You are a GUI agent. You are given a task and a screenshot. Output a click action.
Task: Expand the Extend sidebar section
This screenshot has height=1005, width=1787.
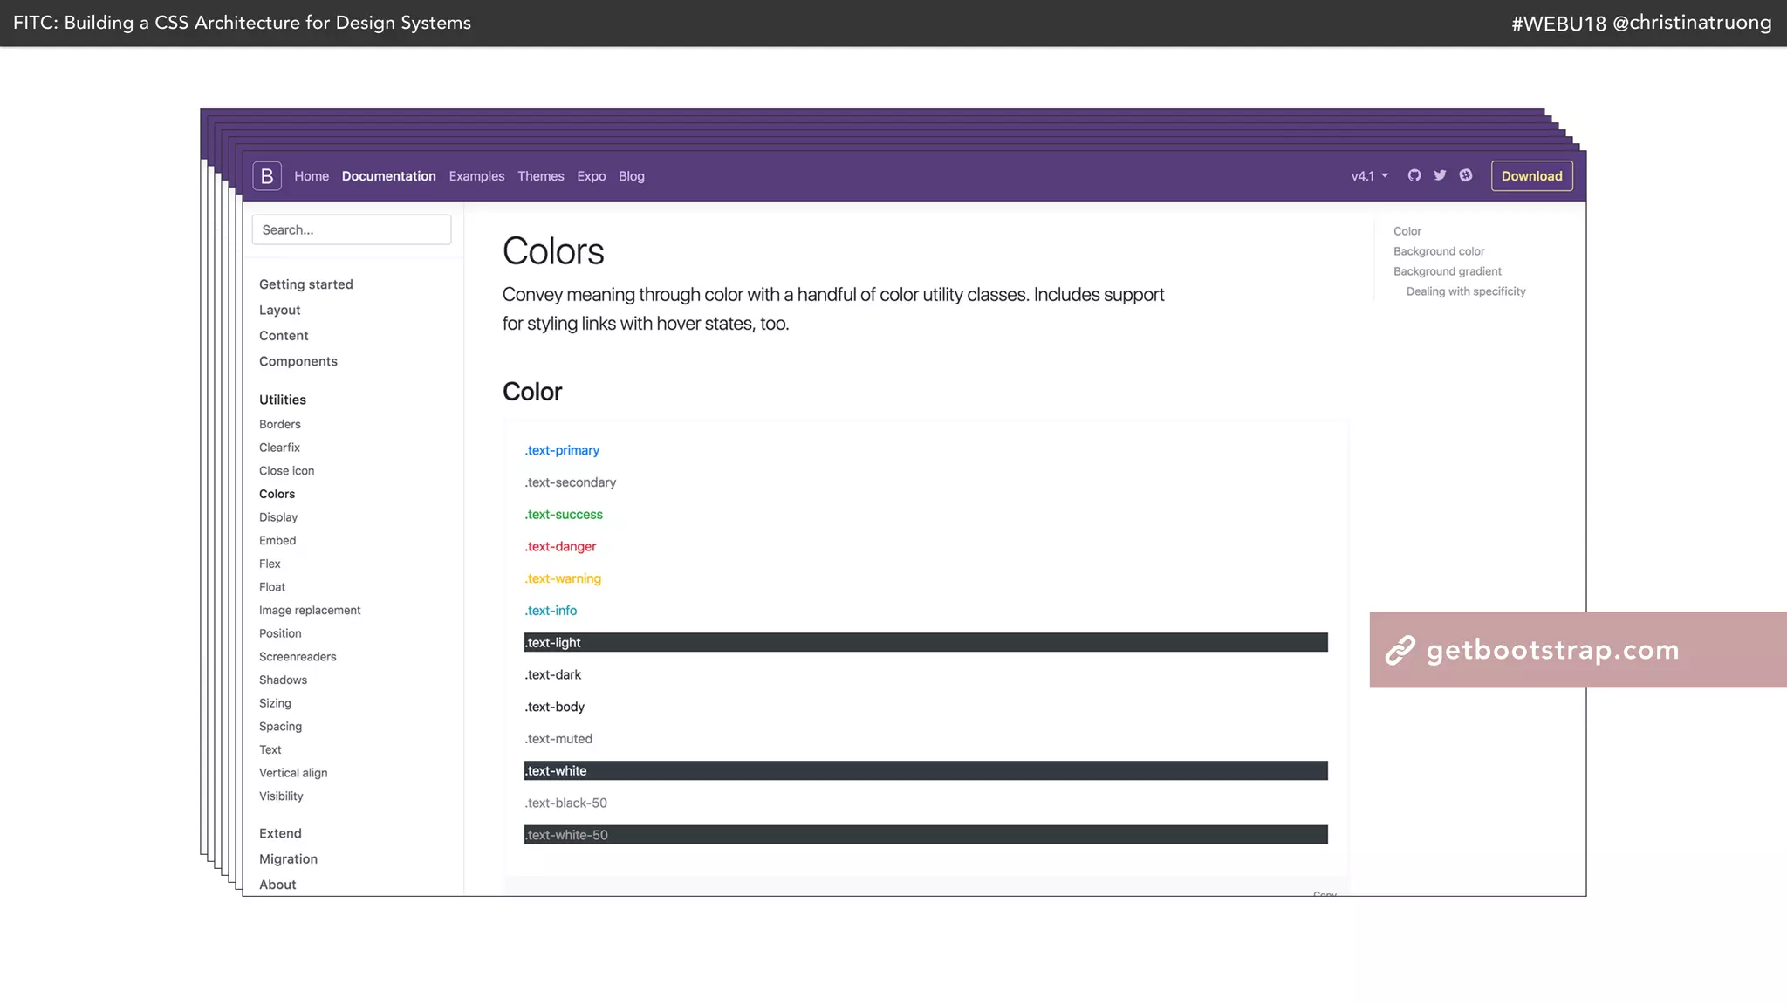(x=280, y=833)
